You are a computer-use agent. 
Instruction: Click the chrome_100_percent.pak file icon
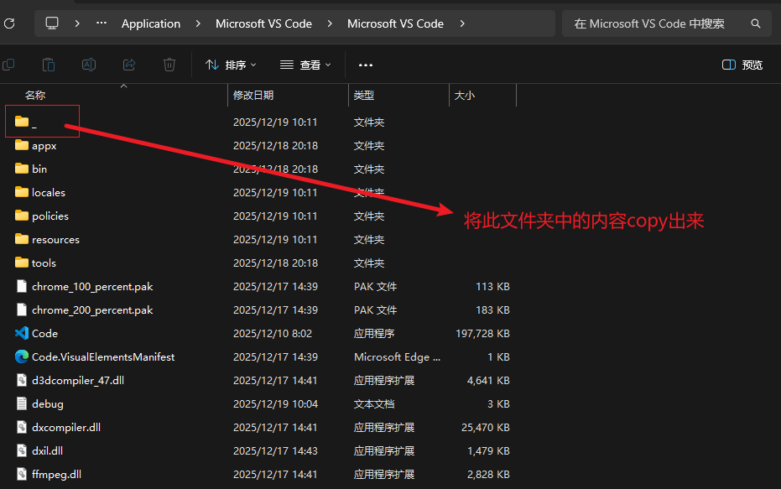tap(22, 286)
